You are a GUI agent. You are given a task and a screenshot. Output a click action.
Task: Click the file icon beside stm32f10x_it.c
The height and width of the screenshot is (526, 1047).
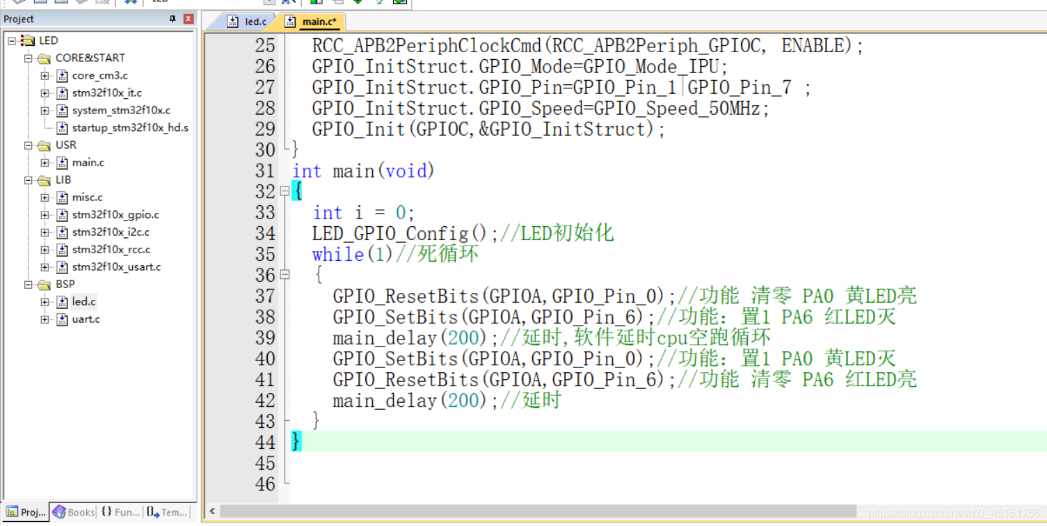pos(63,93)
